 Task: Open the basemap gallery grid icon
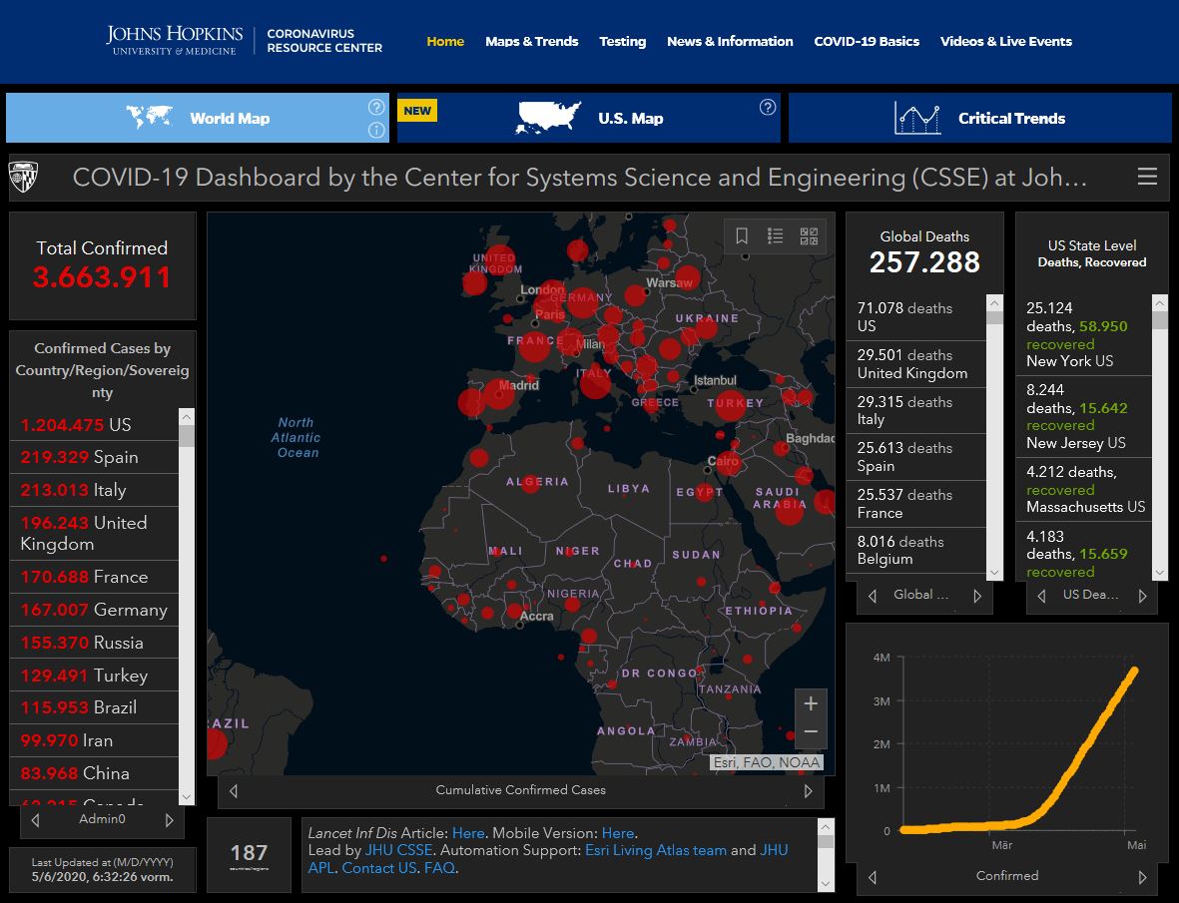[809, 236]
